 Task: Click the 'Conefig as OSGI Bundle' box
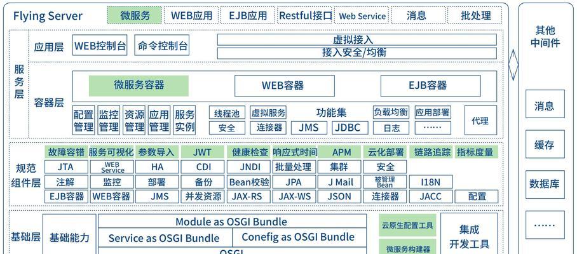click(x=299, y=238)
